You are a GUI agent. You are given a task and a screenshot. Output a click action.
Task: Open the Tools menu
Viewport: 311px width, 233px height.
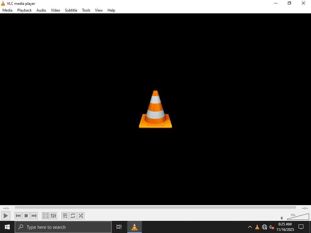(86, 10)
